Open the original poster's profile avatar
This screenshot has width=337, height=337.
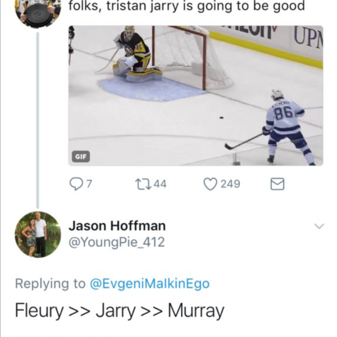(38, 11)
